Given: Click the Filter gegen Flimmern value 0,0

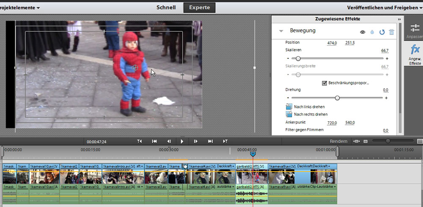Looking at the screenshot, I should click(386, 131).
